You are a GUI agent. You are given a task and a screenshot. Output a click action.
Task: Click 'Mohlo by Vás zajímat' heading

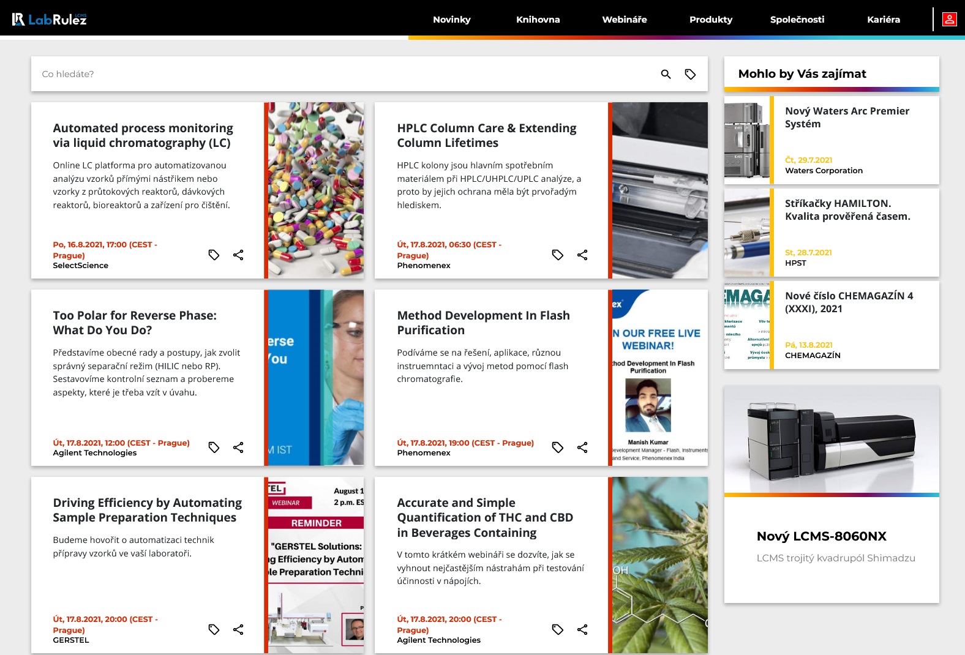(x=802, y=74)
